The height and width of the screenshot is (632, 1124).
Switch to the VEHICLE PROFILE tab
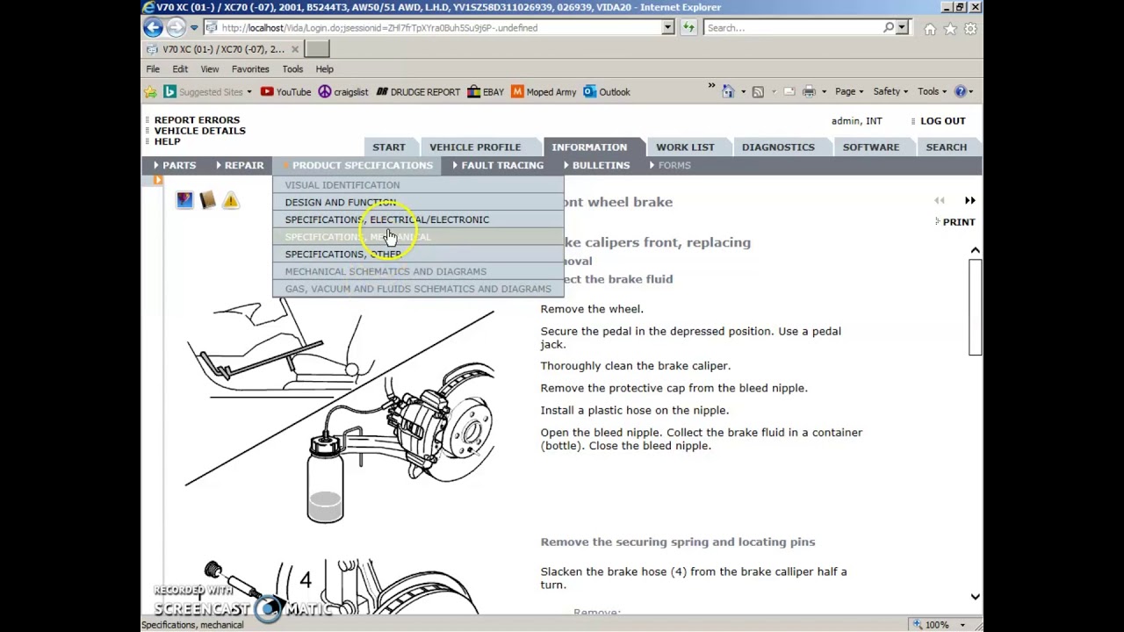(x=475, y=147)
